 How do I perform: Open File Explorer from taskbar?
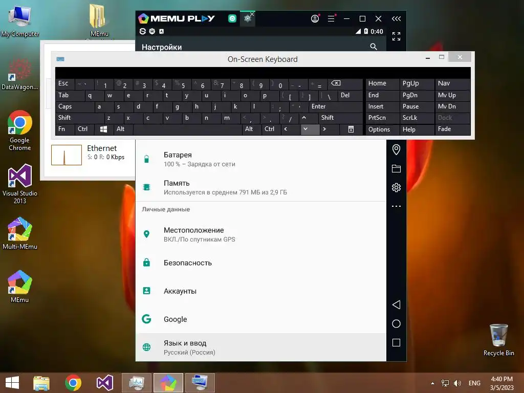click(x=41, y=383)
